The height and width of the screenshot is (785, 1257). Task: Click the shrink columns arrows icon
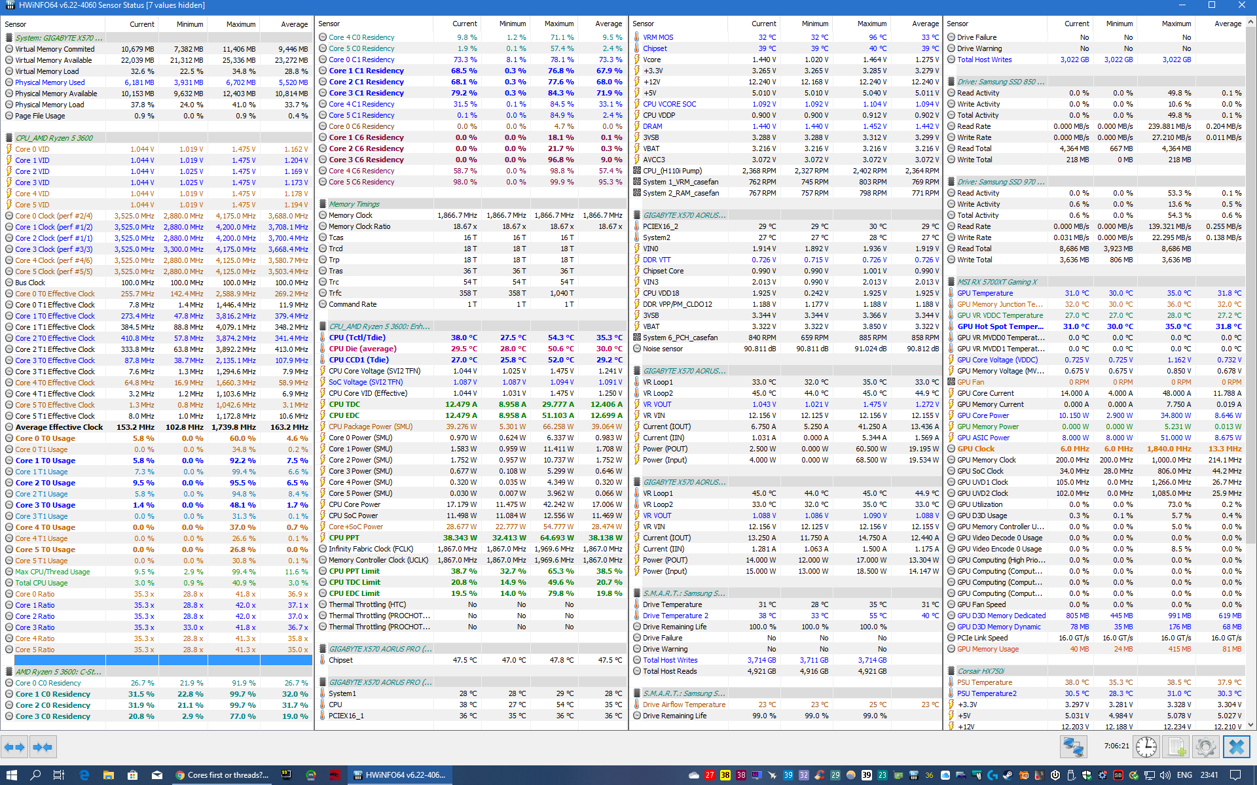click(43, 746)
